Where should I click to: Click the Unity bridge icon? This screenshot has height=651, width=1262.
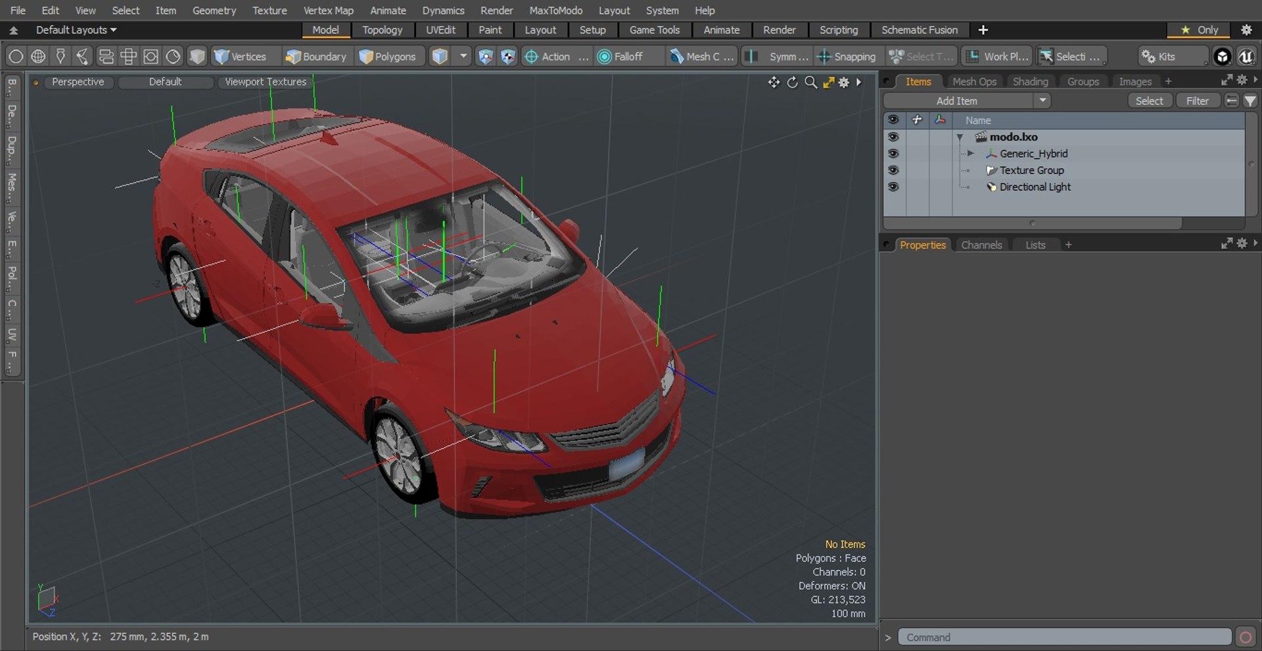[1222, 56]
